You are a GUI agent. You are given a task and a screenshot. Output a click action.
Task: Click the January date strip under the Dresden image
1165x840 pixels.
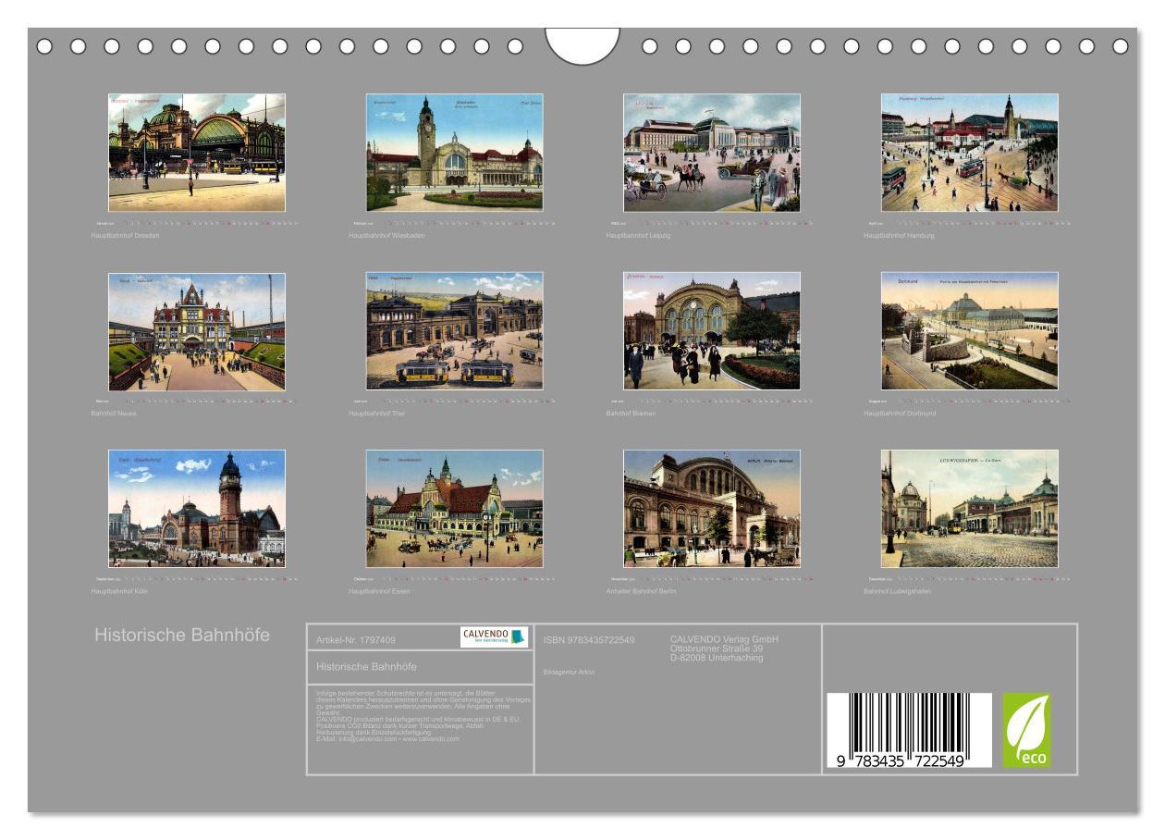[x=197, y=224]
